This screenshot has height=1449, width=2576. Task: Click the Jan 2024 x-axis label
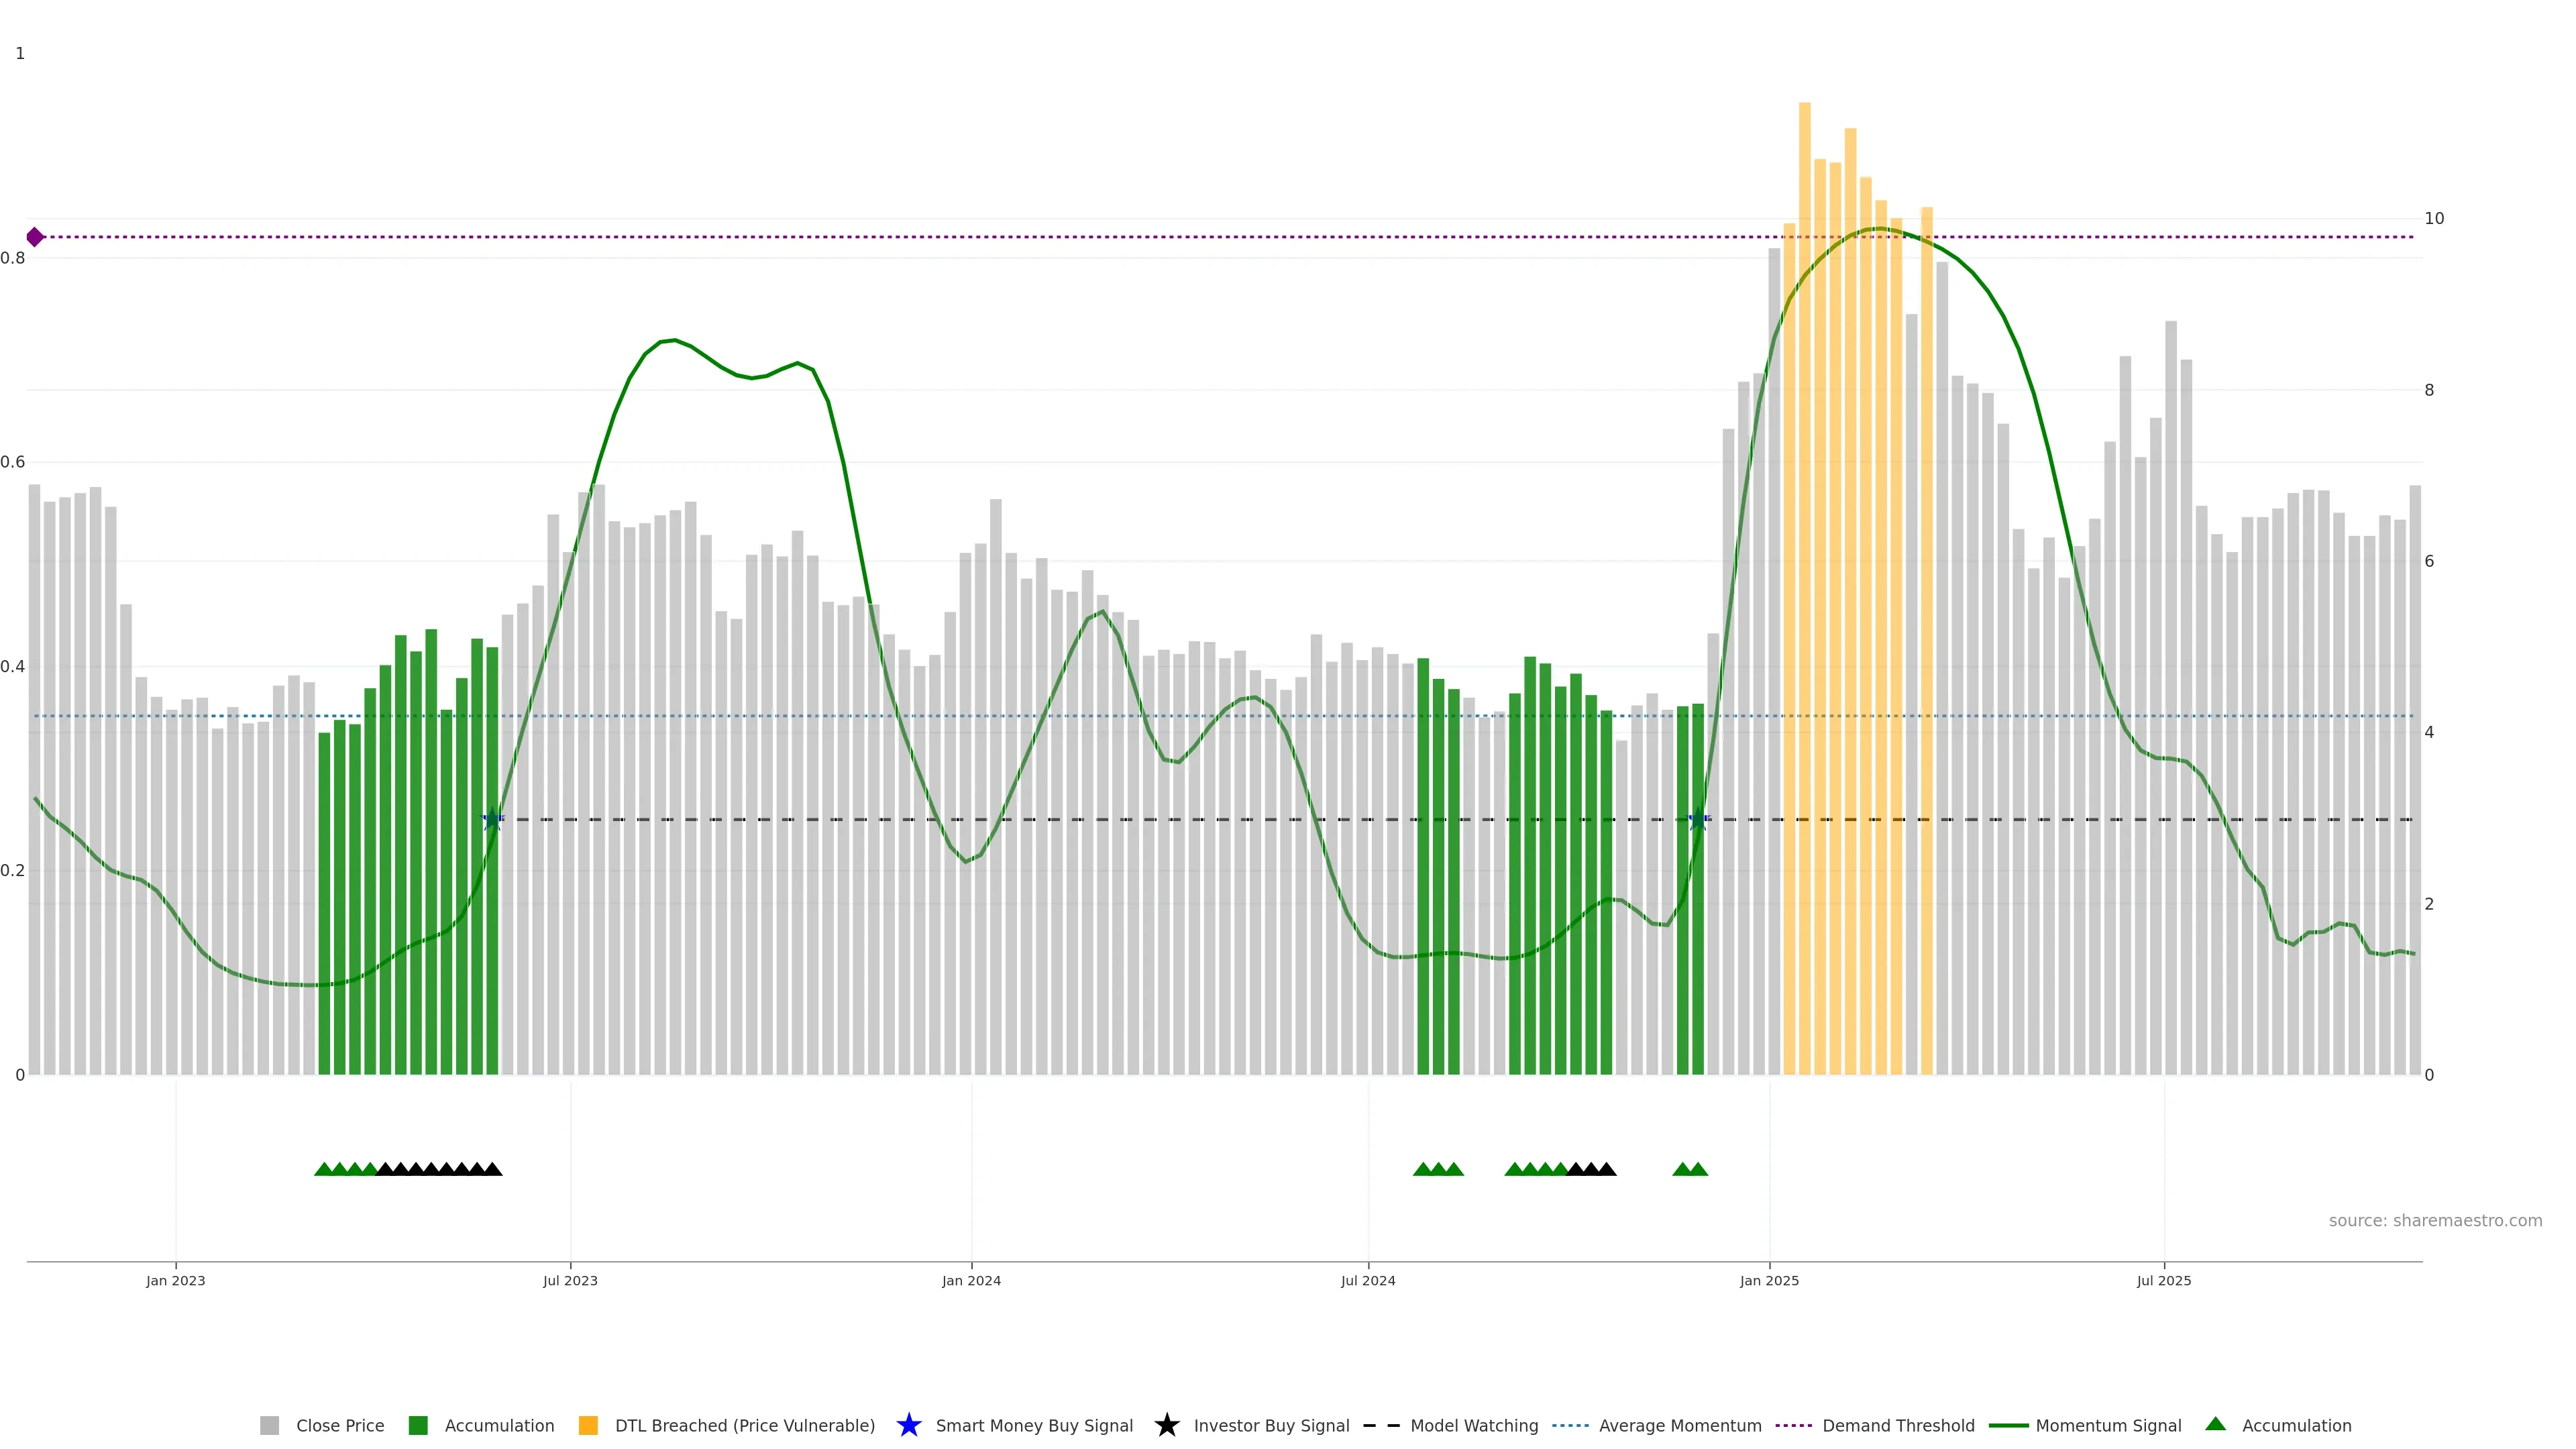pos(971,1280)
